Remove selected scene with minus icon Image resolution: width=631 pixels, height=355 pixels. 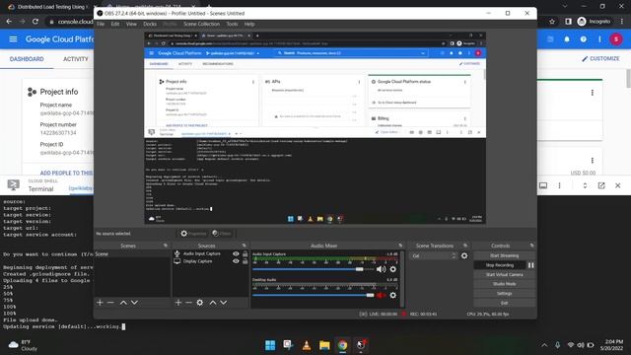pyautogui.click(x=110, y=303)
